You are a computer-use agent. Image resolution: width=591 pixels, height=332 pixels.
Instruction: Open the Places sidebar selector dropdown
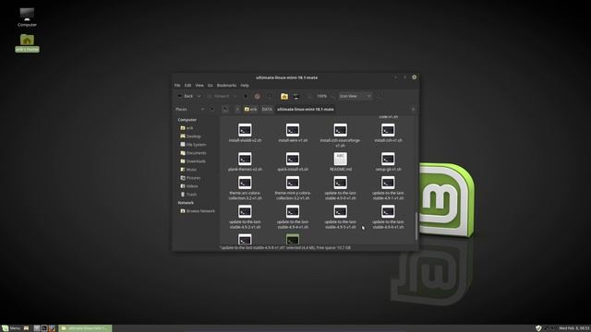189,109
